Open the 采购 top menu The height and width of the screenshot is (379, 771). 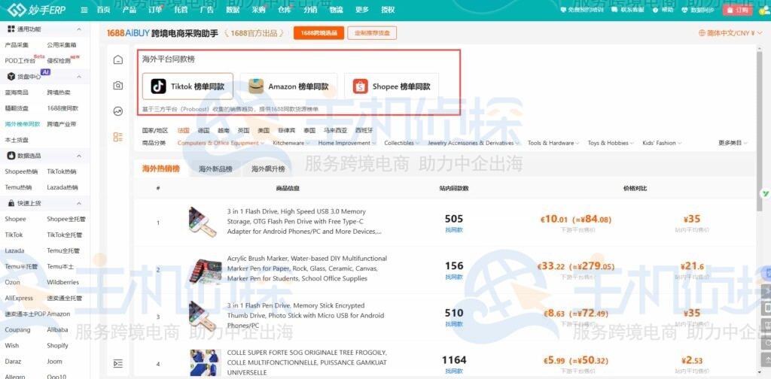[x=258, y=10]
